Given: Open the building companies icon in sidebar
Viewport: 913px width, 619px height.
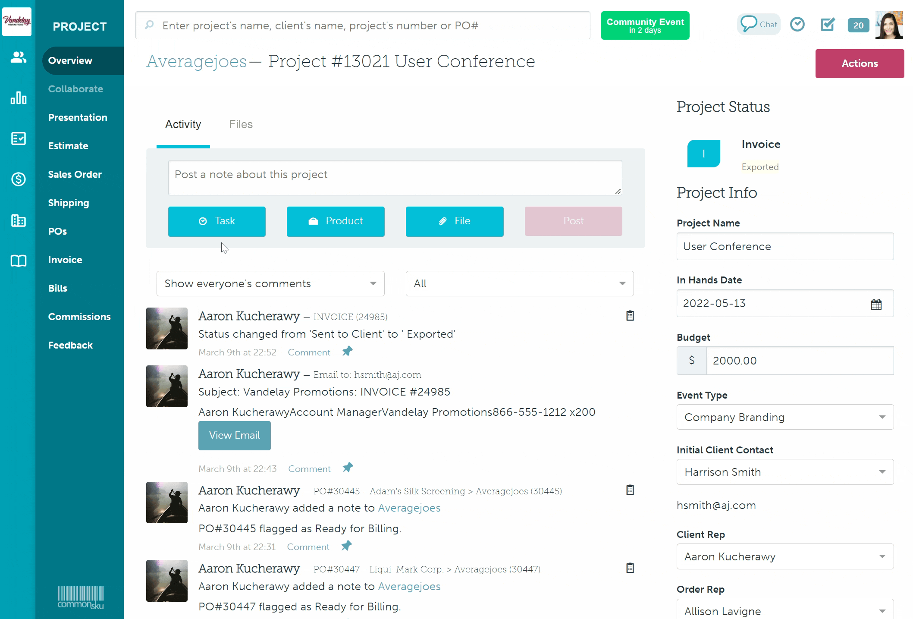Looking at the screenshot, I should pos(18,220).
